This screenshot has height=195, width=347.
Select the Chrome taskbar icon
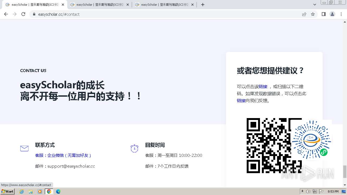click(x=49, y=191)
